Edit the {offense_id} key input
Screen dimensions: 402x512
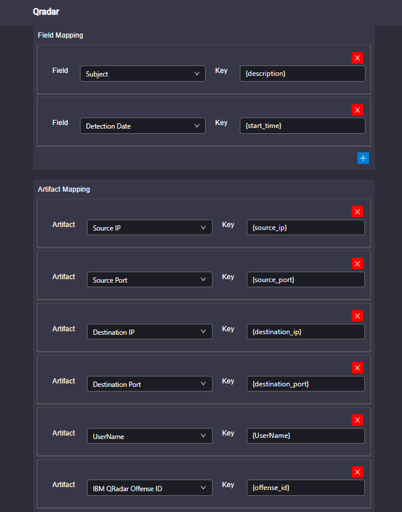[306, 488]
